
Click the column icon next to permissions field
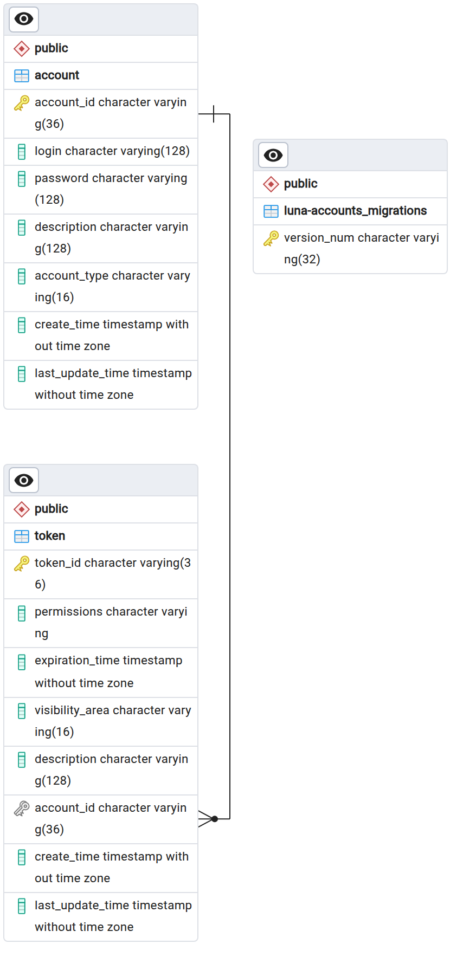(22, 613)
